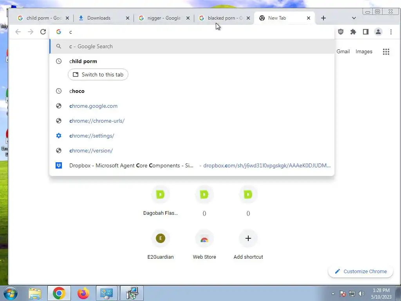Close the New Tab tab
The image size is (401, 301).
coord(309,18)
